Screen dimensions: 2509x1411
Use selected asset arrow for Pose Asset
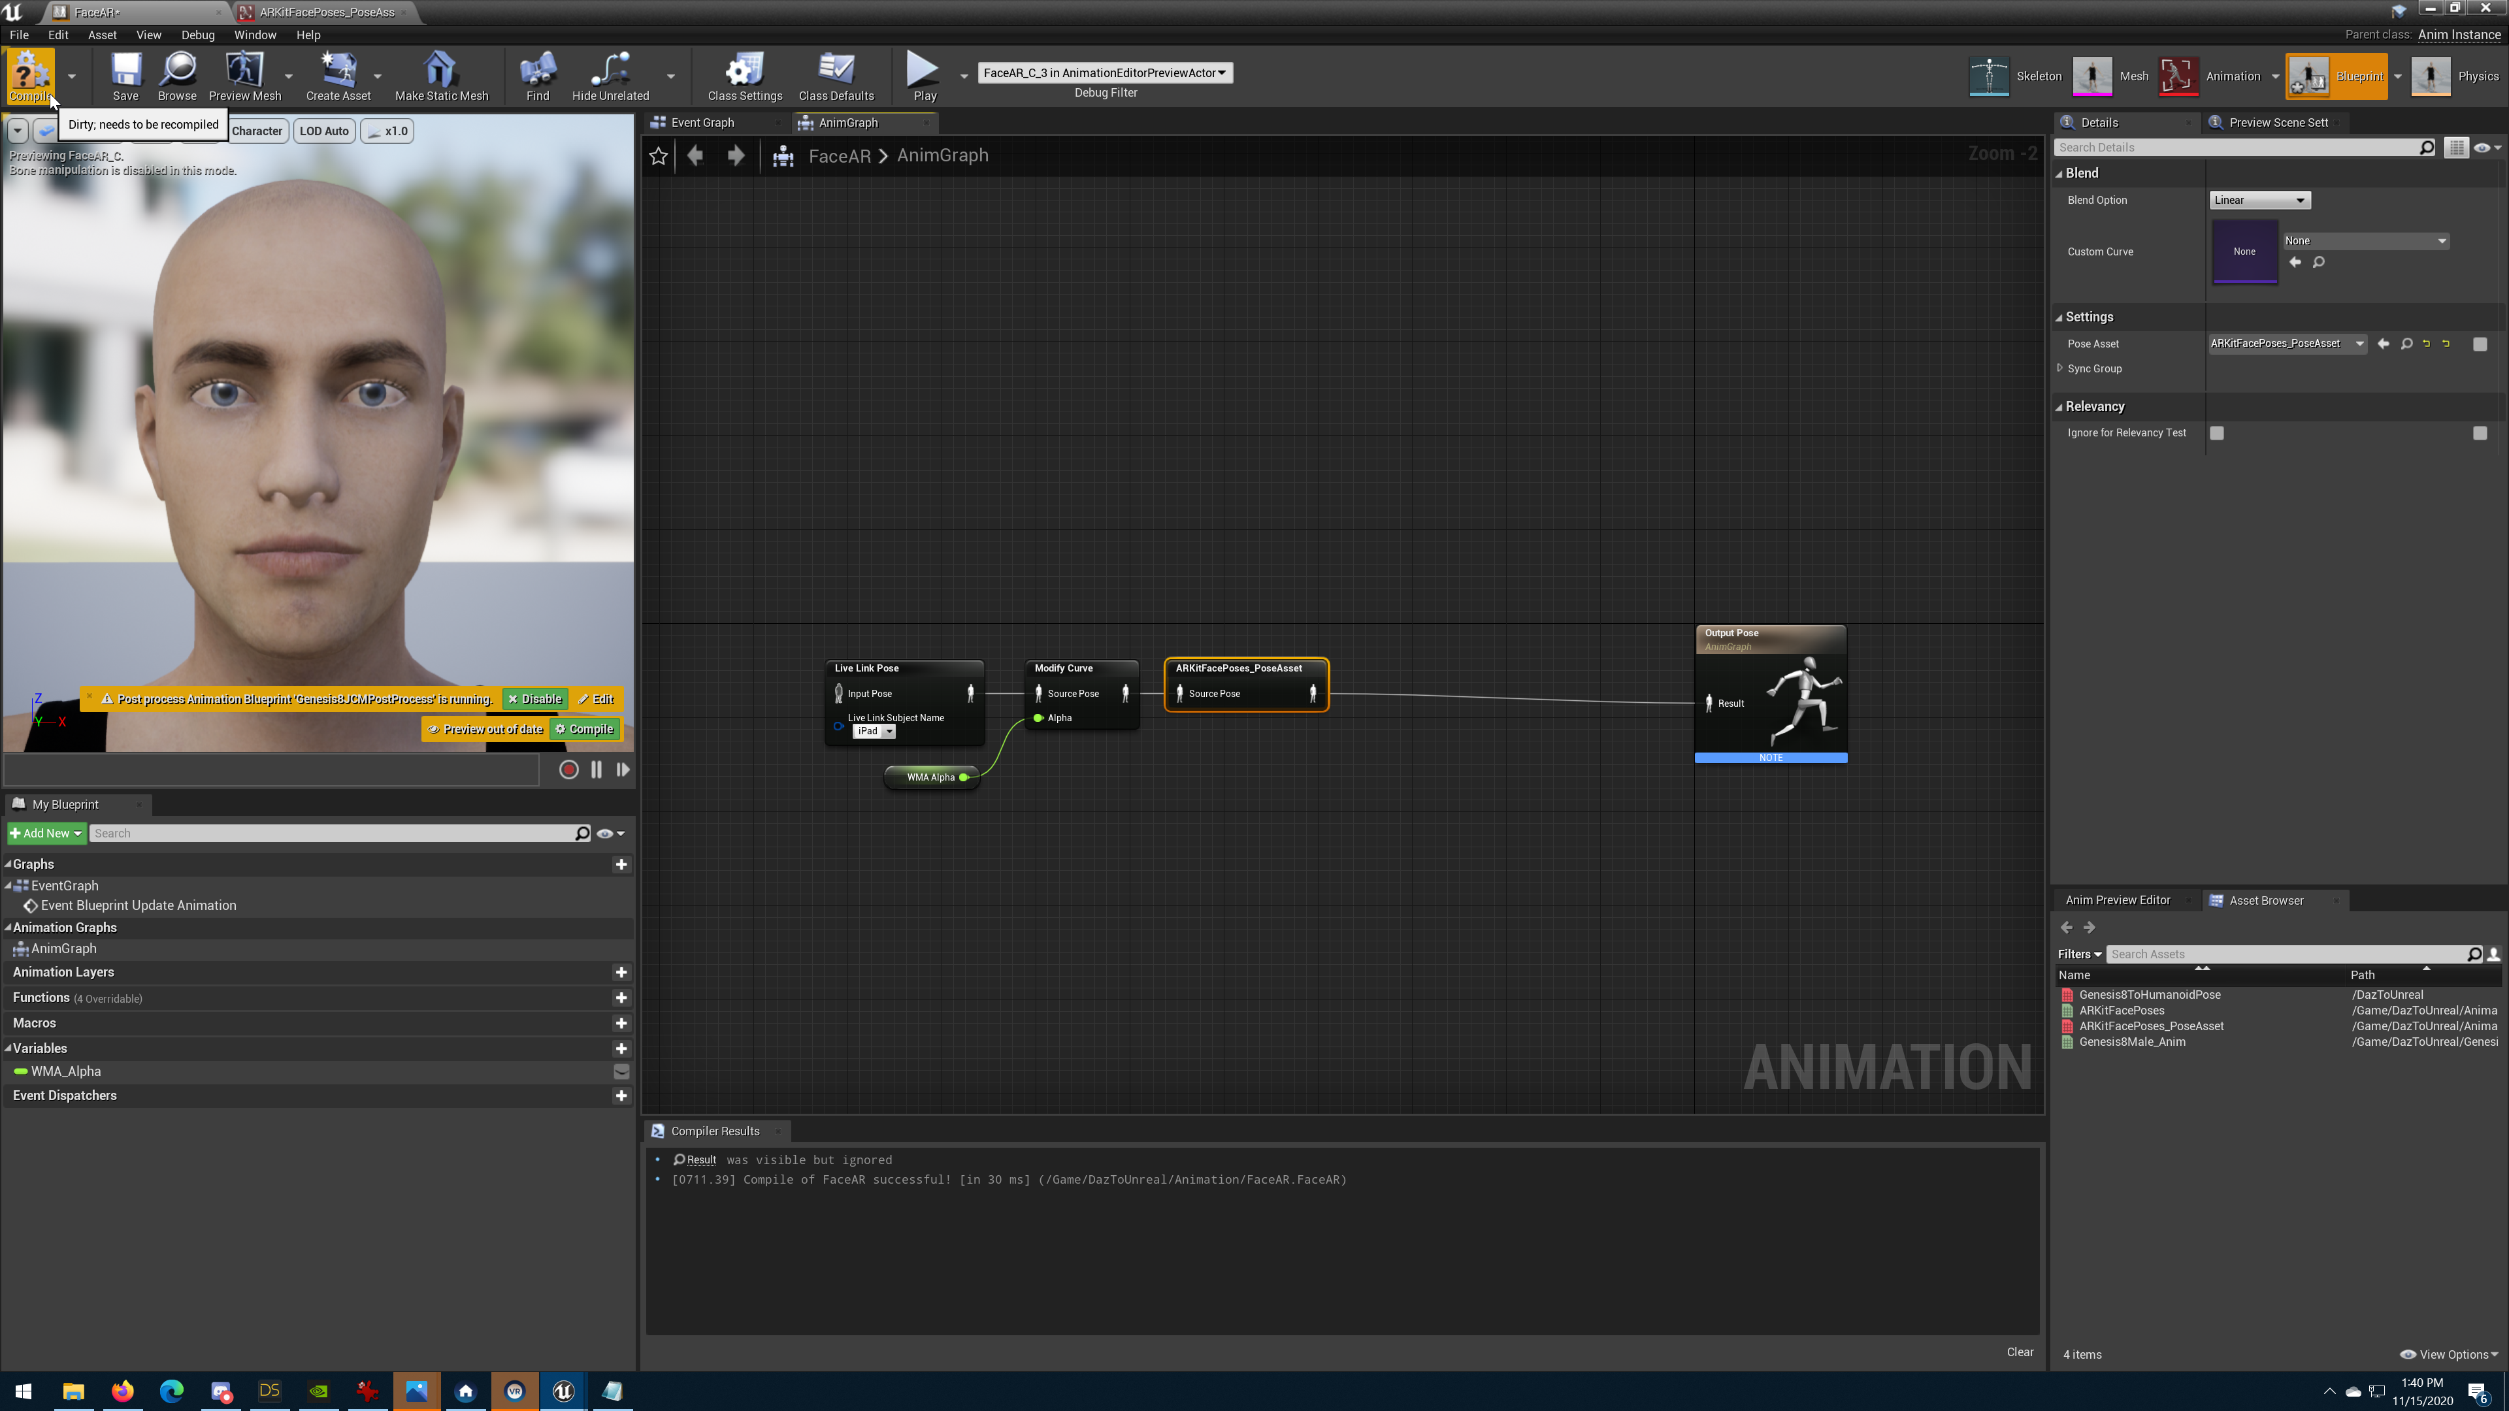click(x=2382, y=344)
